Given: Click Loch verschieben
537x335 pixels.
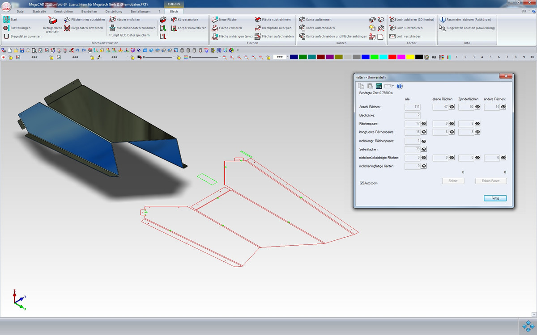Looking at the screenshot, I should click(x=405, y=36).
